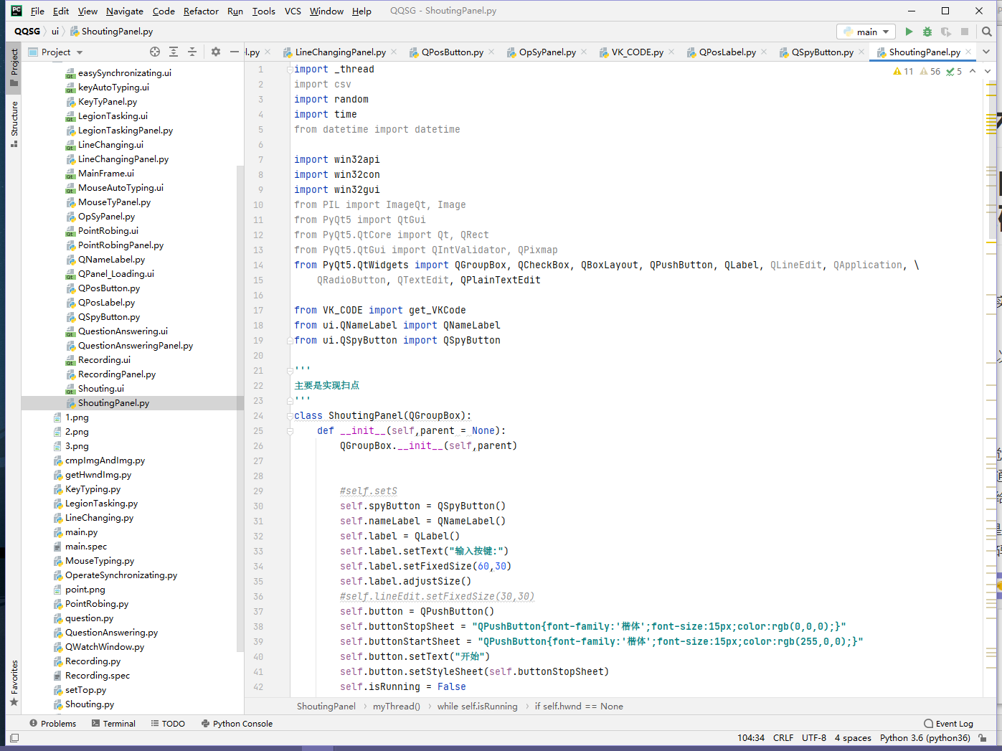Open the Terminal tool window
1002x751 pixels.
[x=113, y=723]
